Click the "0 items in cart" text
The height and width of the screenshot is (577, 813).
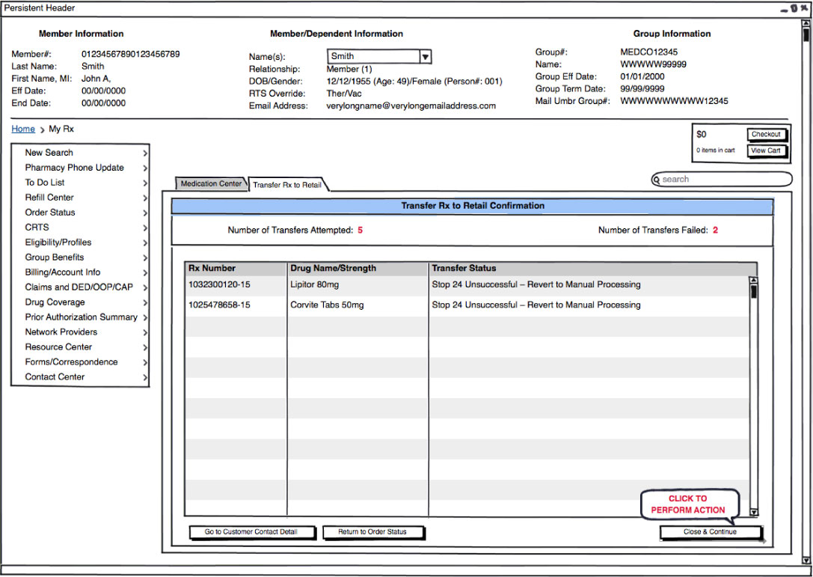pos(716,150)
